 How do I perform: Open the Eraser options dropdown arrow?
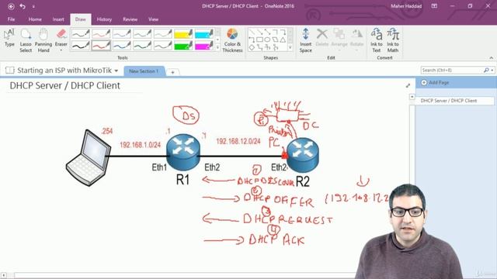click(x=61, y=50)
